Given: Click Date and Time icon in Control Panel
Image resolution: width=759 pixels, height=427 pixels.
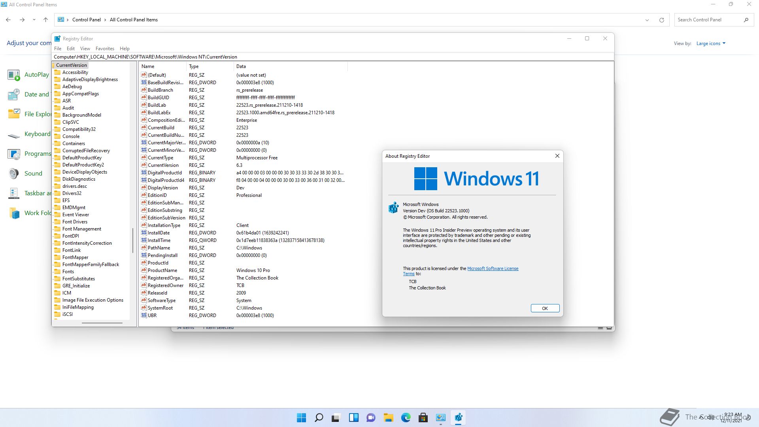Looking at the screenshot, I should (x=14, y=94).
